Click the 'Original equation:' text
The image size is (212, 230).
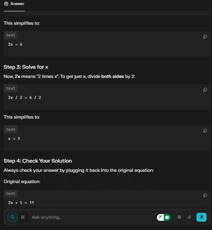[x=22, y=181]
